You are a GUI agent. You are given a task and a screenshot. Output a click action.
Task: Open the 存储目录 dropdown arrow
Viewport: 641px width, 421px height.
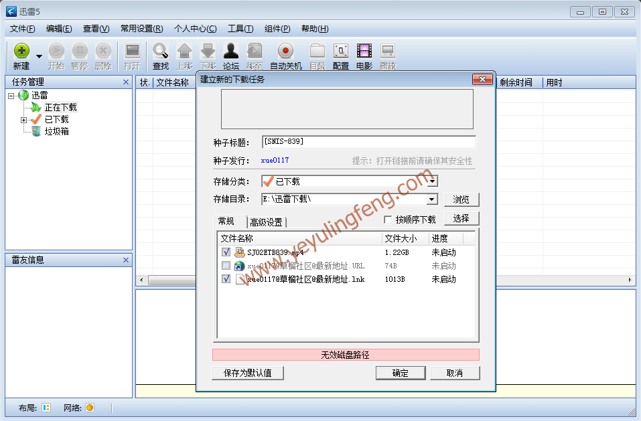click(x=432, y=199)
